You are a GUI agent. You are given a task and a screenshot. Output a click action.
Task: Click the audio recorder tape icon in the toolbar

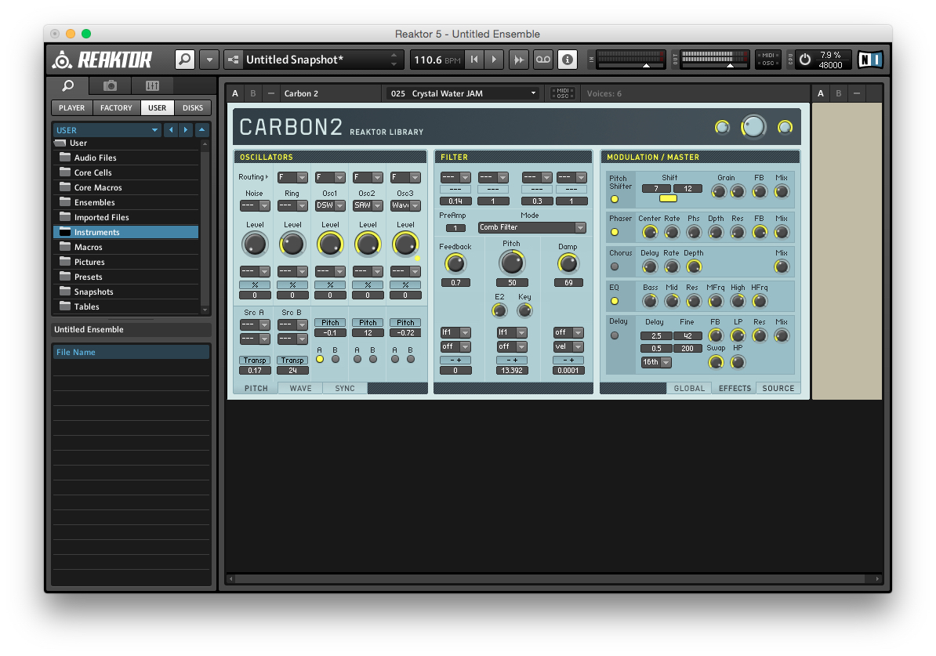pos(543,60)
